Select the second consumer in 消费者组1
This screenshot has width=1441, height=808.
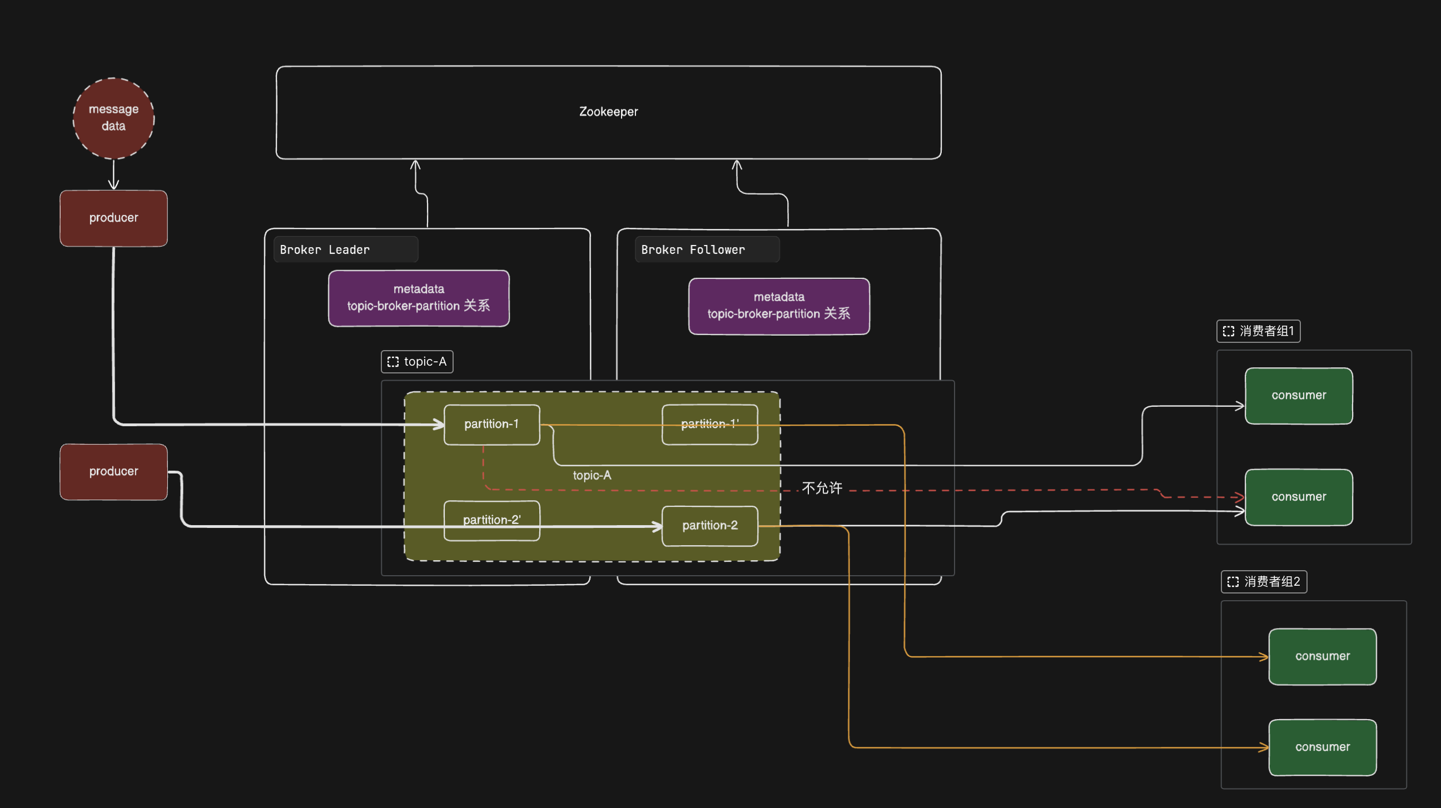coord(1298,497)
